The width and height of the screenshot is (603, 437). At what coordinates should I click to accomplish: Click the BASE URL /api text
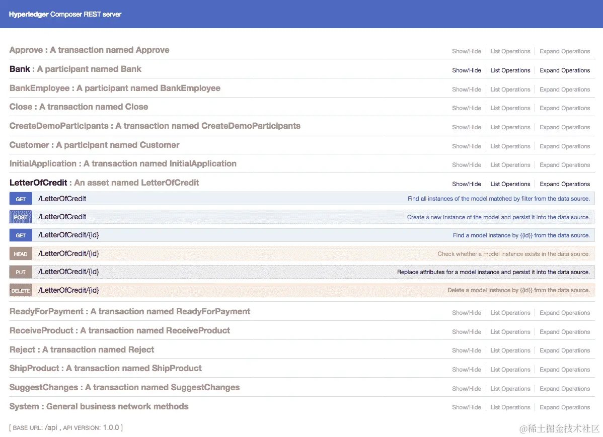pos(35,428)
